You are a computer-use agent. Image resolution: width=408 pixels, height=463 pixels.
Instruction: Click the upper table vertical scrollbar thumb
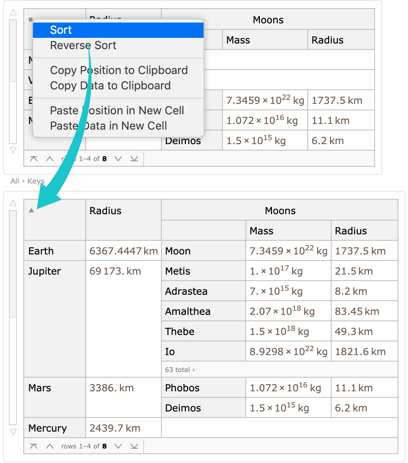13,51
